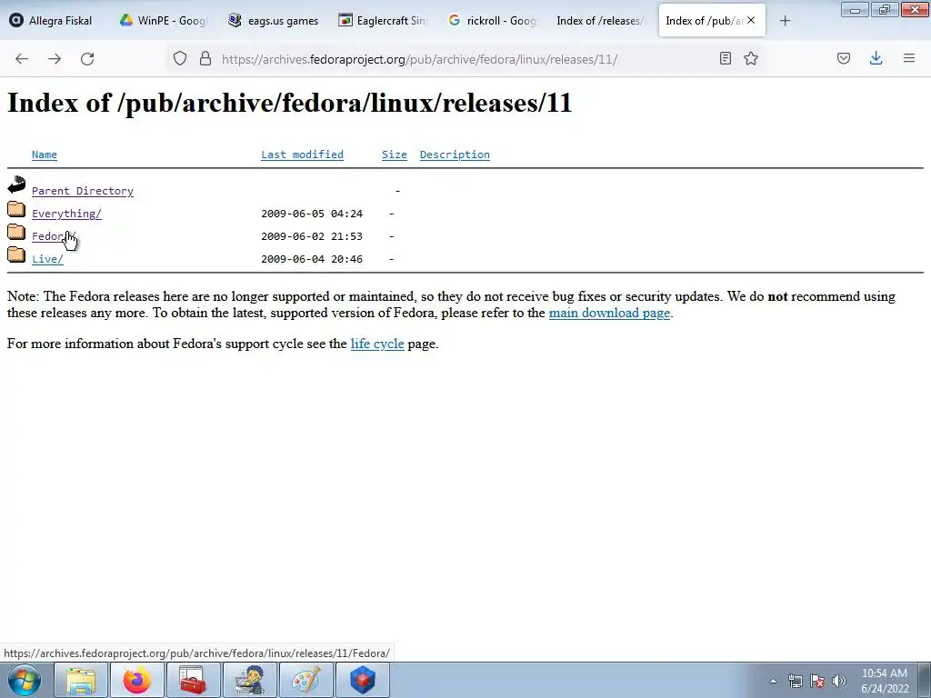931x698 pixels.
Task: Switch to the Allegra Fiskal tab
Action: 54,21
